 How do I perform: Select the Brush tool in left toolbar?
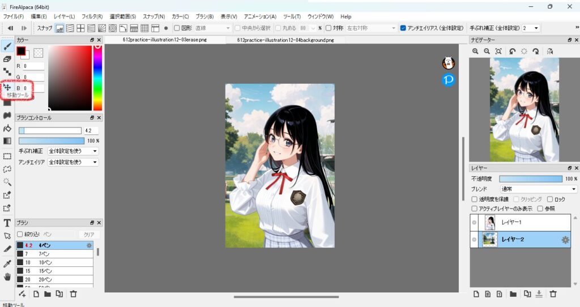click(x=7, y=46)
